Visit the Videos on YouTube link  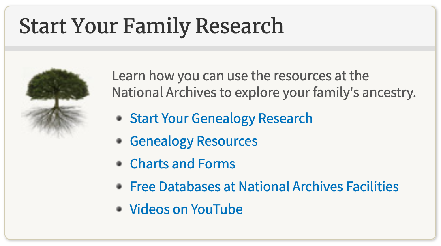pyautogui.click(x=186, y=209)
